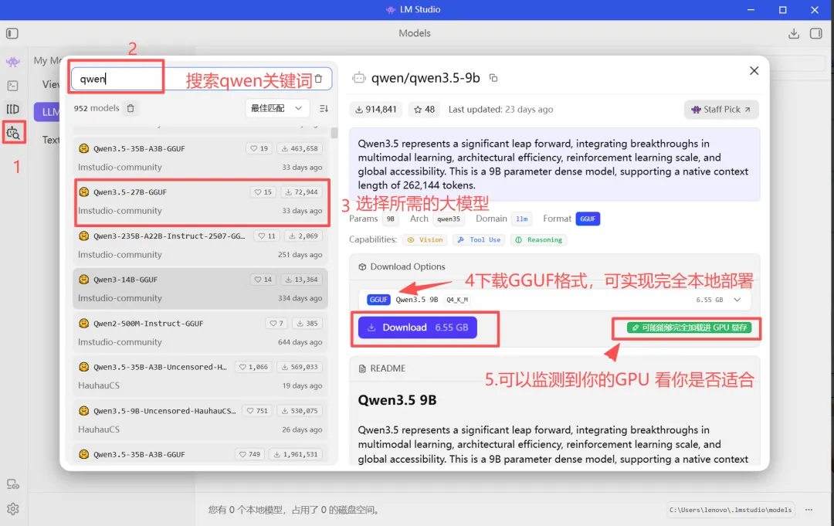
Task: Copy the qwen/qwen3.5-9b model name
Action: coord(493,78)
